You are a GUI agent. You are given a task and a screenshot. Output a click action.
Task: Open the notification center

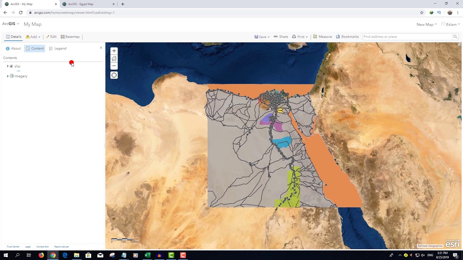pos(456,255)
